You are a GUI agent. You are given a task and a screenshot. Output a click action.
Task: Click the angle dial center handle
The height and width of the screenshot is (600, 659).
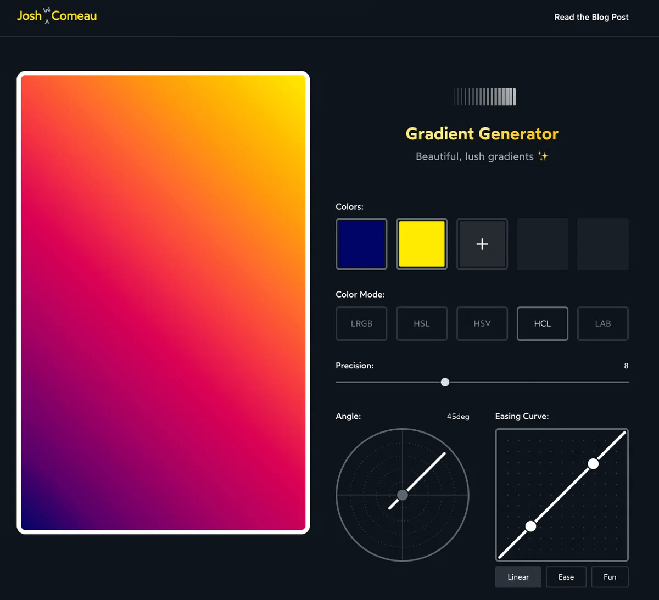click(x=403, y=495)
